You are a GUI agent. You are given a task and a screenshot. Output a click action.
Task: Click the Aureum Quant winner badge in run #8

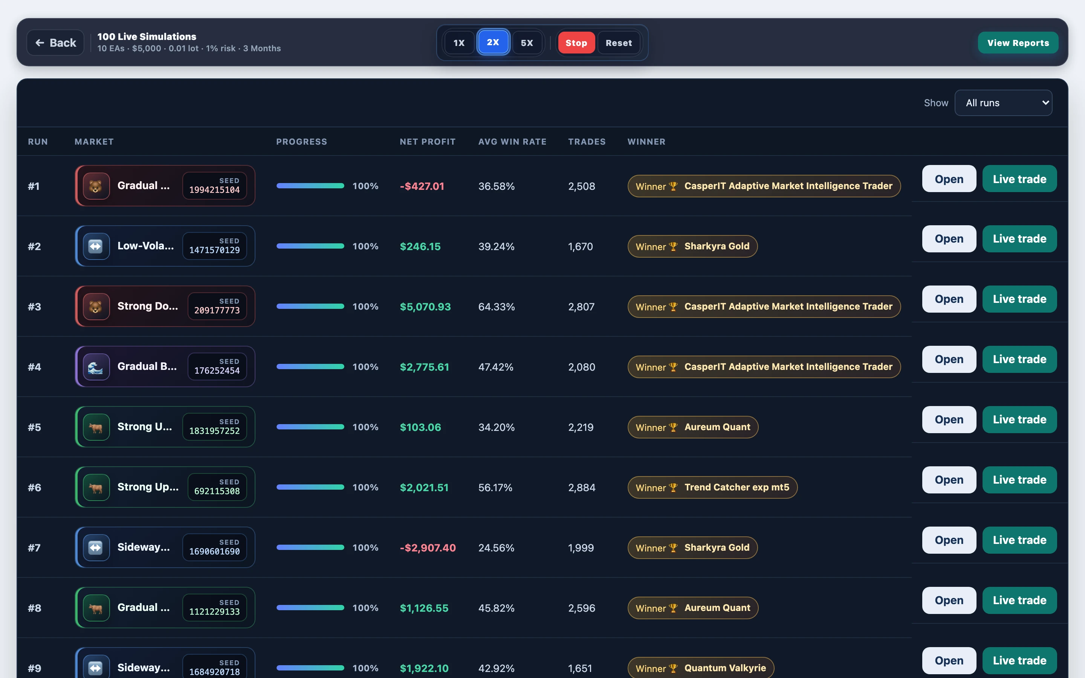coord(693,608)
